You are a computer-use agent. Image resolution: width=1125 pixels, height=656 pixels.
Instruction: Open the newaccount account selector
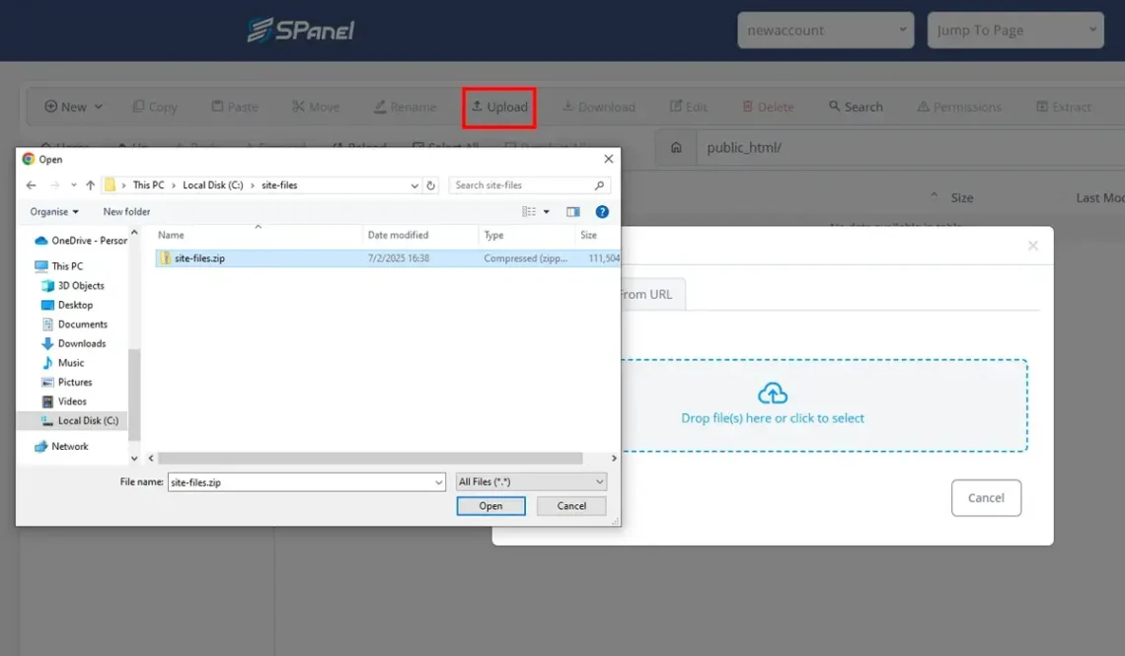pyautogui.click(x=825, y=30)
